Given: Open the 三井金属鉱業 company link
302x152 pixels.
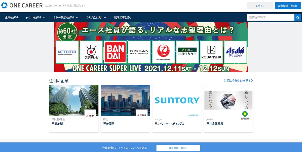Looking at the screenshot, I should pos(215,124).
